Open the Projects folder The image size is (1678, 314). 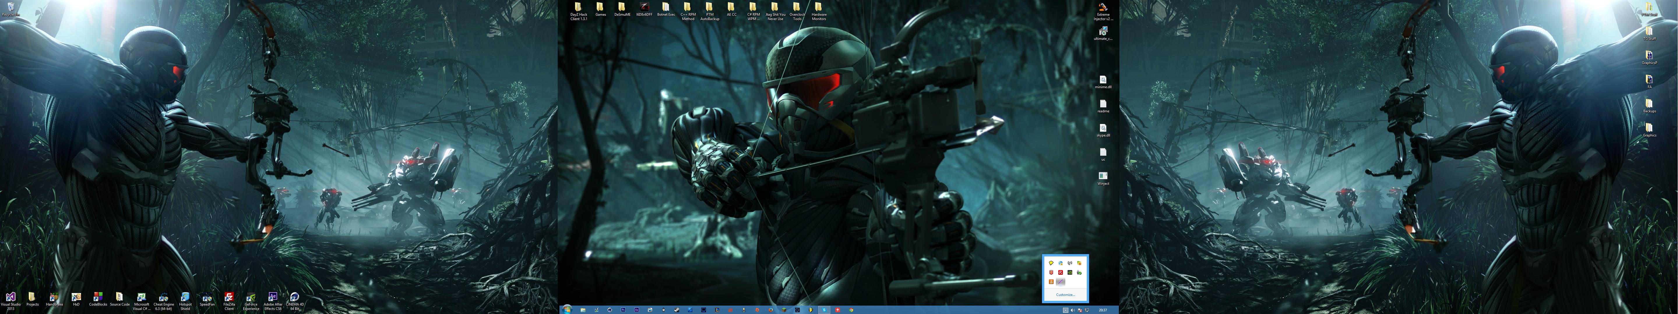point(32,299)
